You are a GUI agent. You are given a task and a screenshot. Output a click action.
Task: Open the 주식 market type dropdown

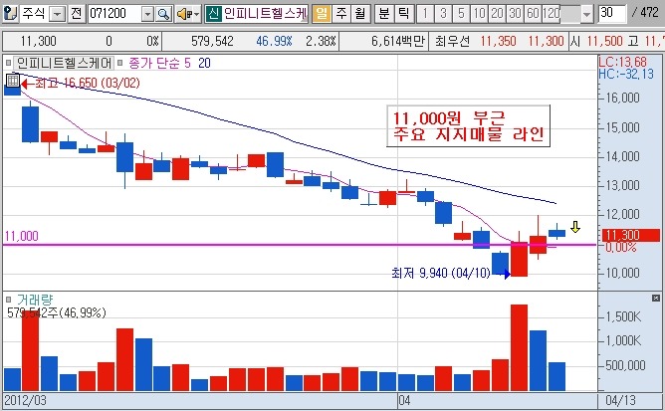58,14
